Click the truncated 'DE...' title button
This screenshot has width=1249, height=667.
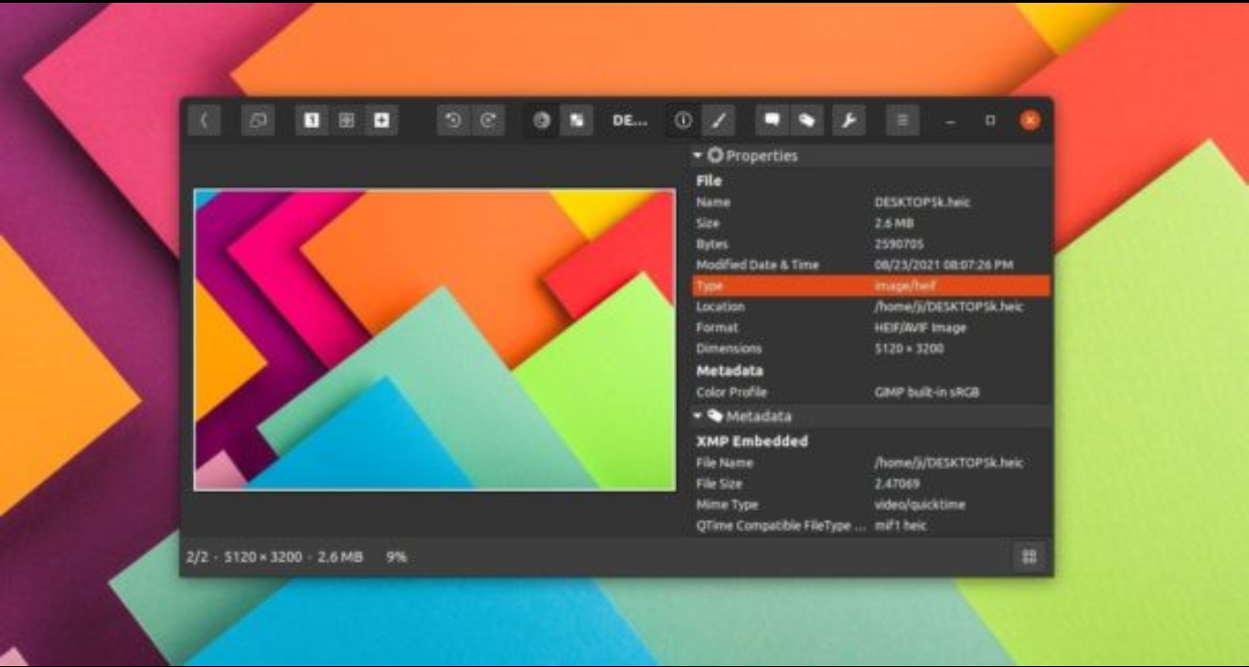click(x=630, y=120)
